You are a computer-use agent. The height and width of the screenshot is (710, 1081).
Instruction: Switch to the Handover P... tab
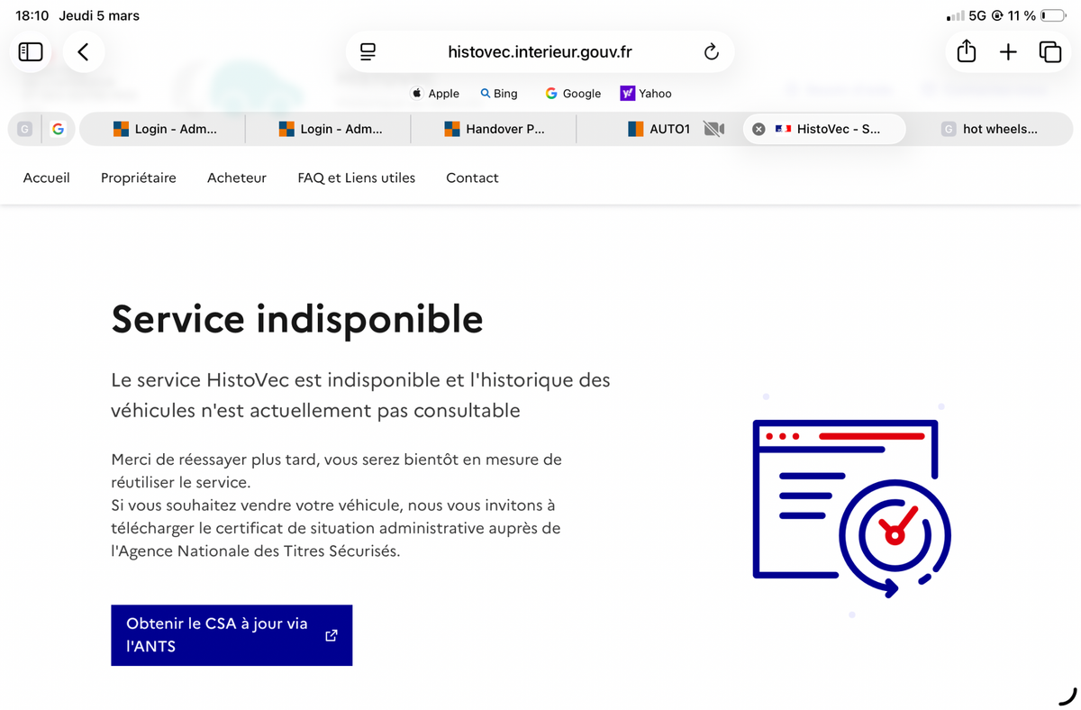[x=494, y=129]
